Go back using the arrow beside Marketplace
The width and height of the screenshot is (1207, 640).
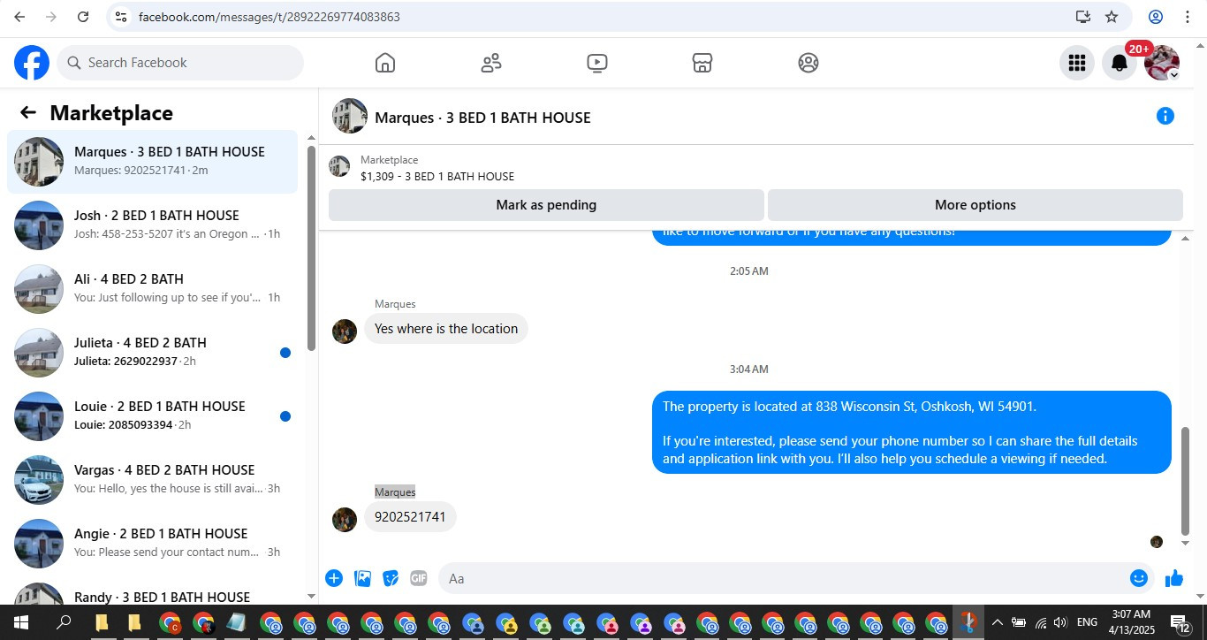(x=28, y=112)
